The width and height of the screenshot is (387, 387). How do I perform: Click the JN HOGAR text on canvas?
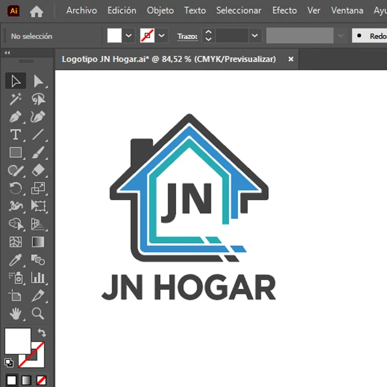click(x=189, y=287)
